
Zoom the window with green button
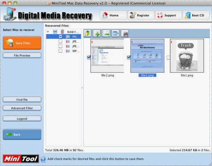tap(15, 3)
